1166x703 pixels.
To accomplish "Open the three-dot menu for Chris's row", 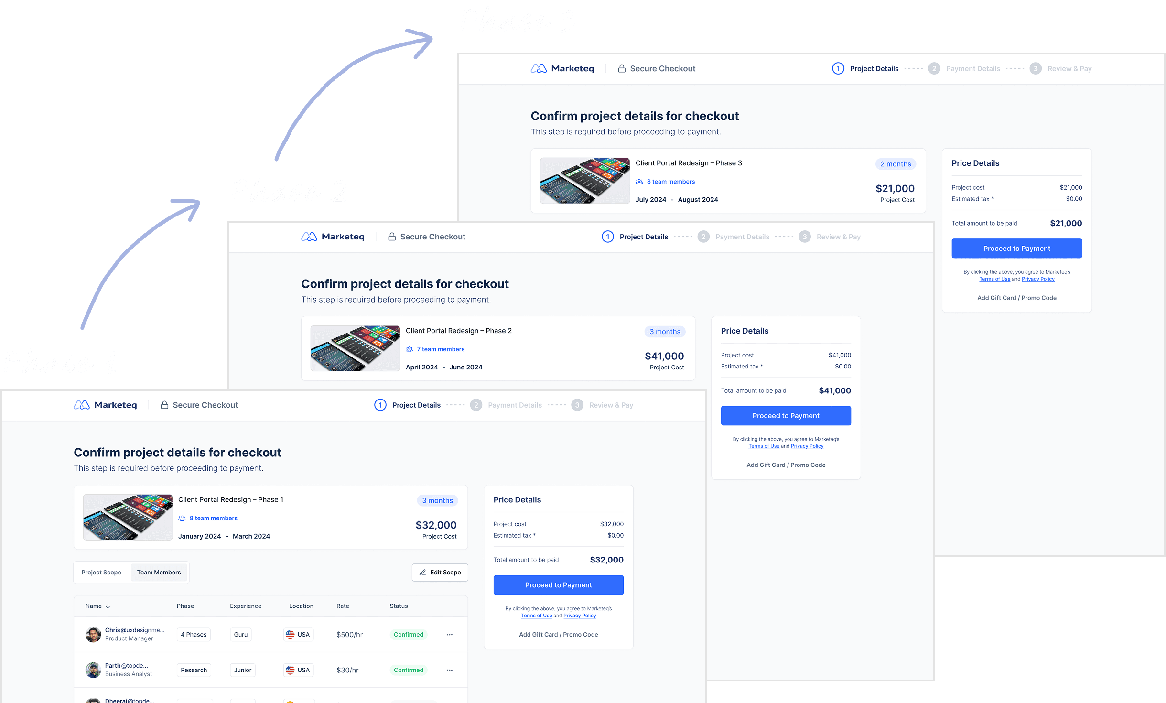I will coord(450,635).
